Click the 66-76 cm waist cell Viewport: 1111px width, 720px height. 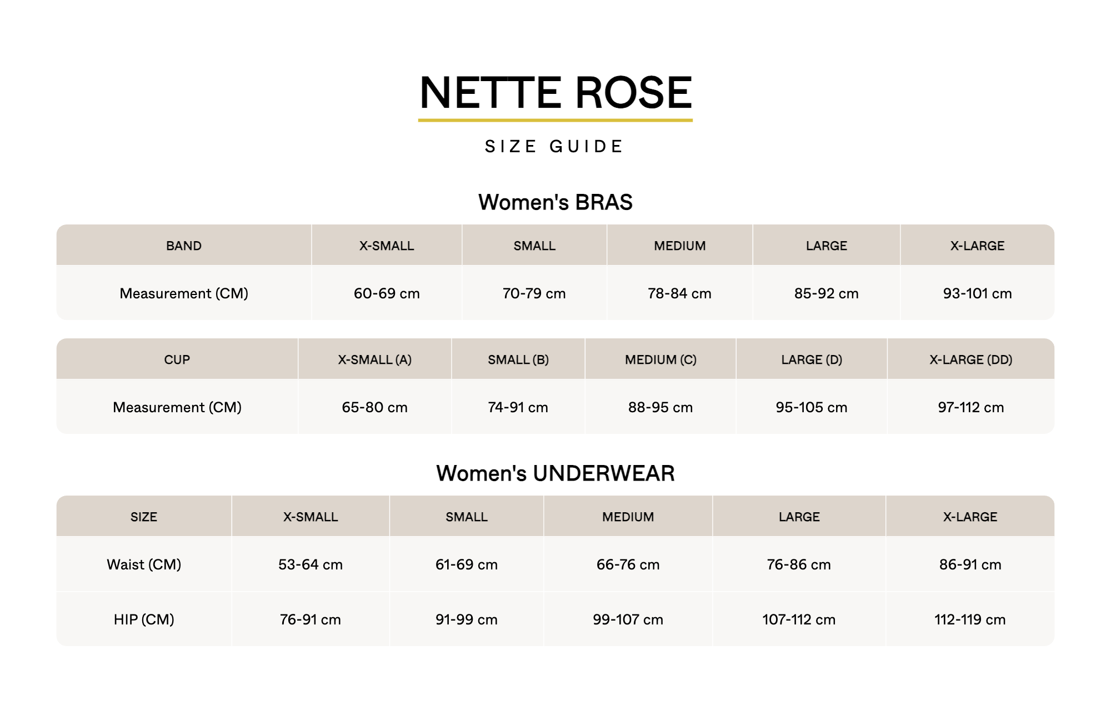pyautogui.click(x=628, y=564)
